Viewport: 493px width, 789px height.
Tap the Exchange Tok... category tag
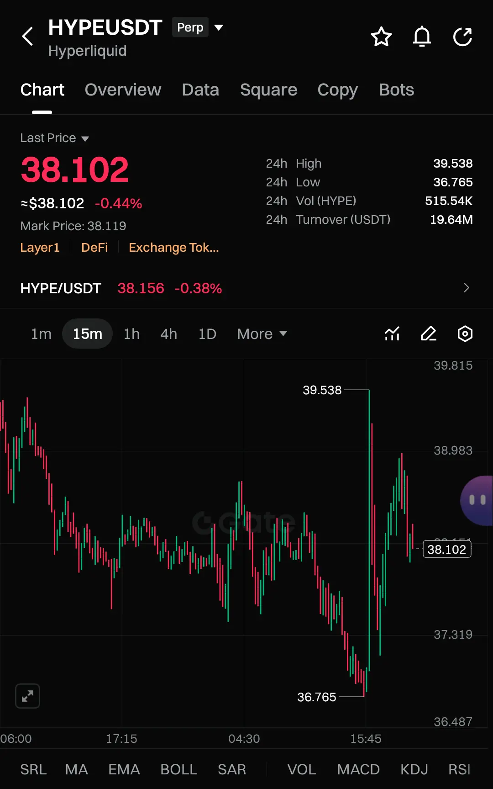173,248
